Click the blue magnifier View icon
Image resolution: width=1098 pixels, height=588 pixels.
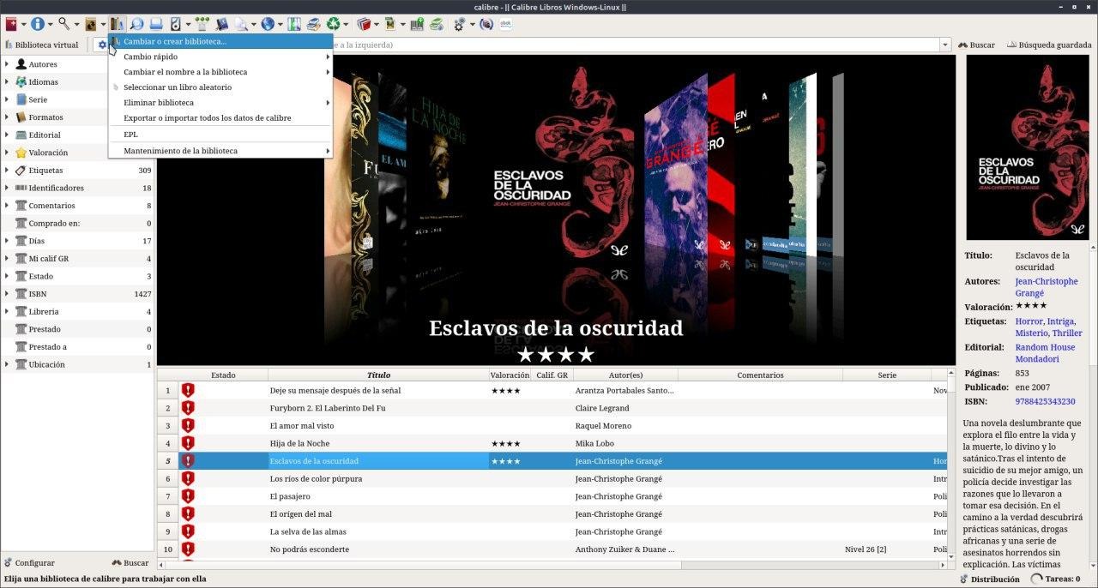point(137,24)
